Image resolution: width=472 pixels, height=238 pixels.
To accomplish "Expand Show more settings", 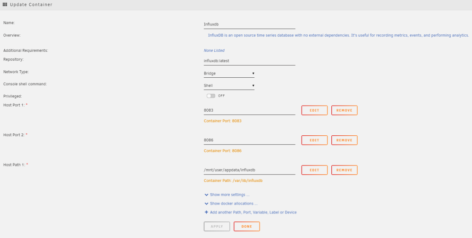I will click(x=230, y=195).
